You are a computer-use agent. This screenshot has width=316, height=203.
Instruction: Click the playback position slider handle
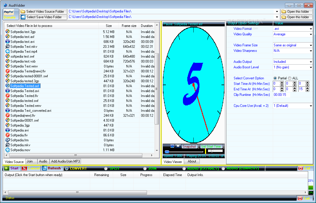click(x=167, y=152)
